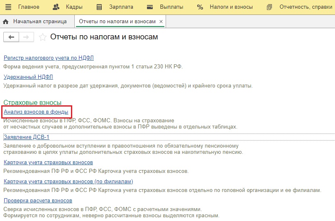Click the description starting with Удержанный налог в разрезе

(x=128, y=86)
